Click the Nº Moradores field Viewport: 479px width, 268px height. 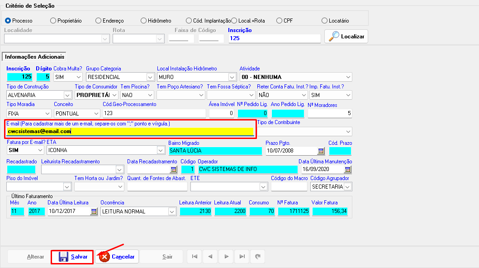click(336, 113)
